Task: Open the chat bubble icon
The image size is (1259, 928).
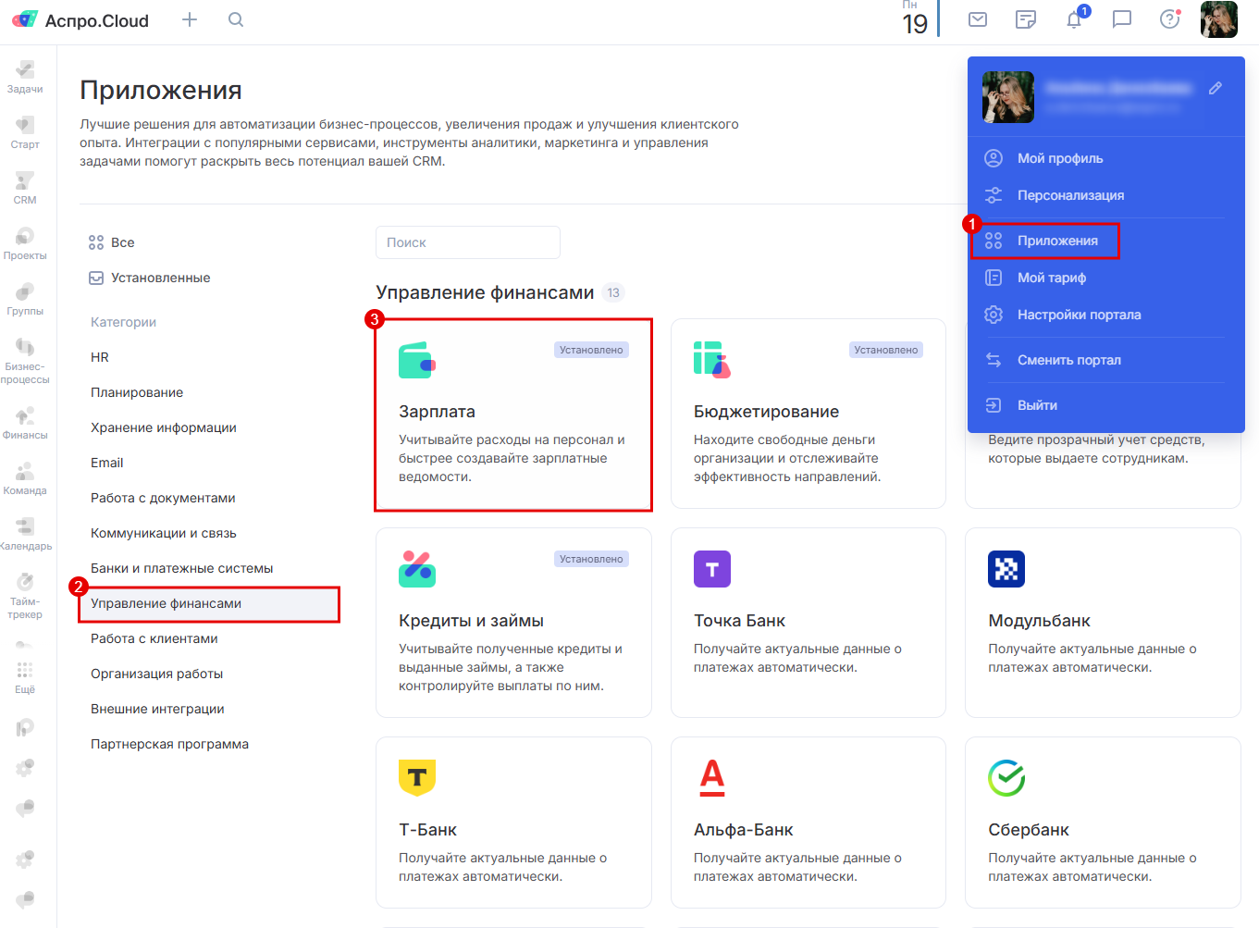Action: click(x=1122, y=19)
